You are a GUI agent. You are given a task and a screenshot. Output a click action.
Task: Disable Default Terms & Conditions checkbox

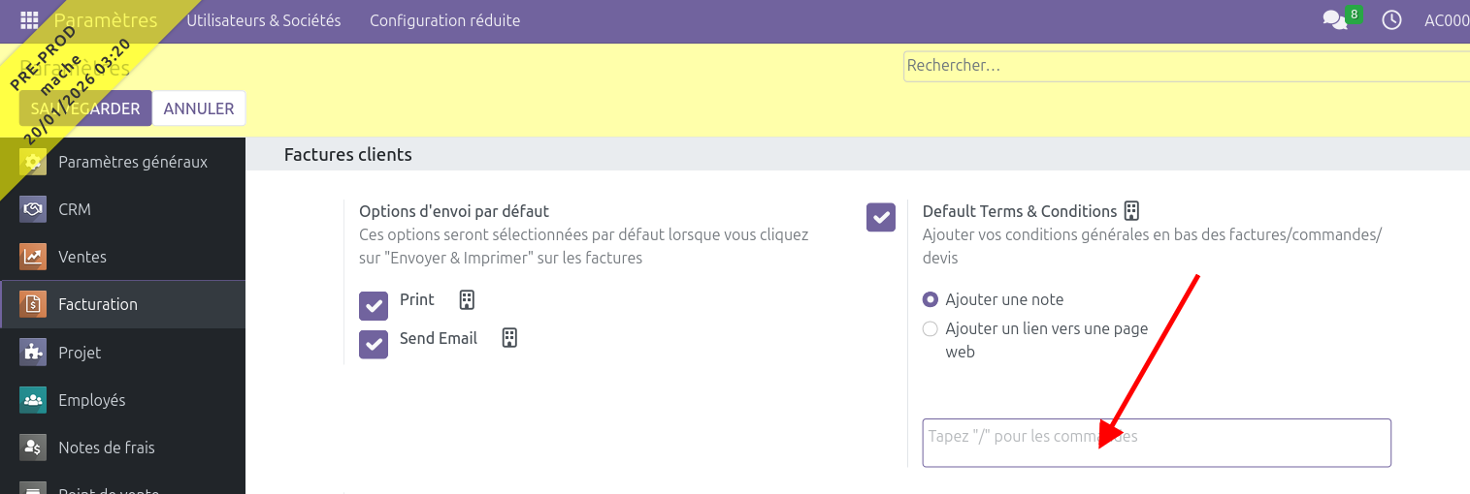click(881, 217)
